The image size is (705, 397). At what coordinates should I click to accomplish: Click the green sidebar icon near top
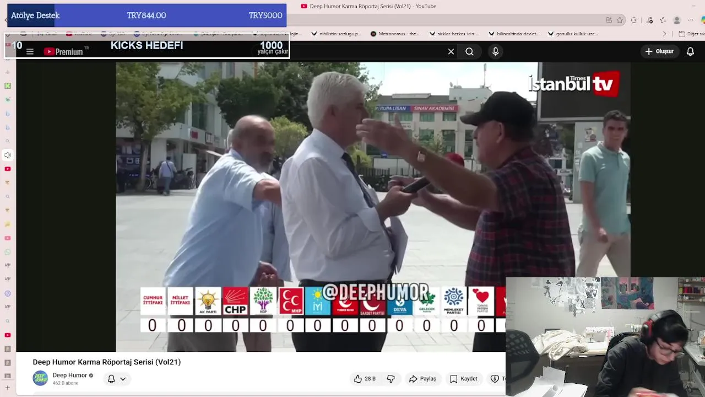(8, 85)
